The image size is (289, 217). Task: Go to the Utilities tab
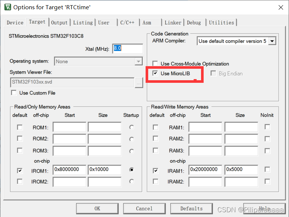tap(221, 23)
